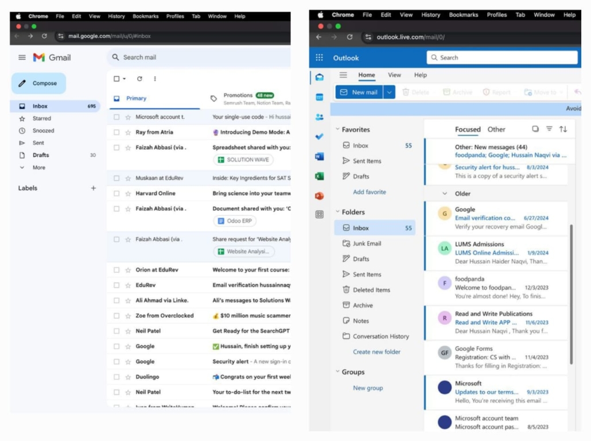Open Gmail select-all dropdown arrow
The height and width of the screenshot is (441, 591).
click(125, 79)
